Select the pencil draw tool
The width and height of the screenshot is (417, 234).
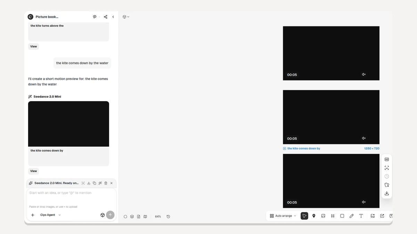[x=351, y=216]
